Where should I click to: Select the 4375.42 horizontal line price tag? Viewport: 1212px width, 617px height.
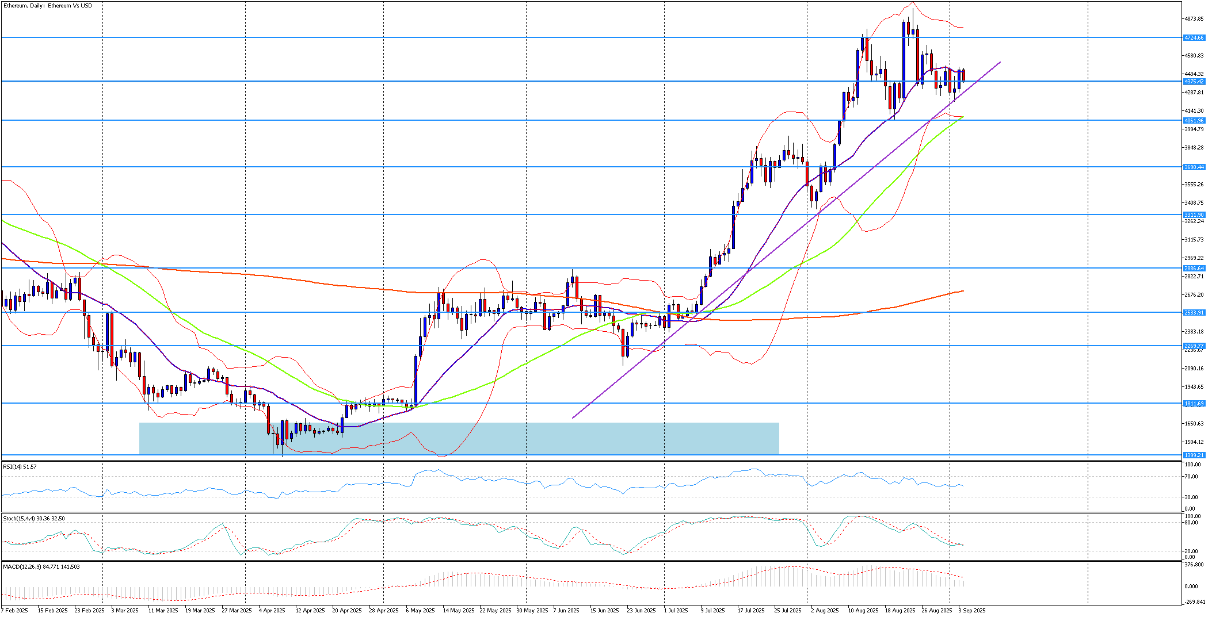1194,82
